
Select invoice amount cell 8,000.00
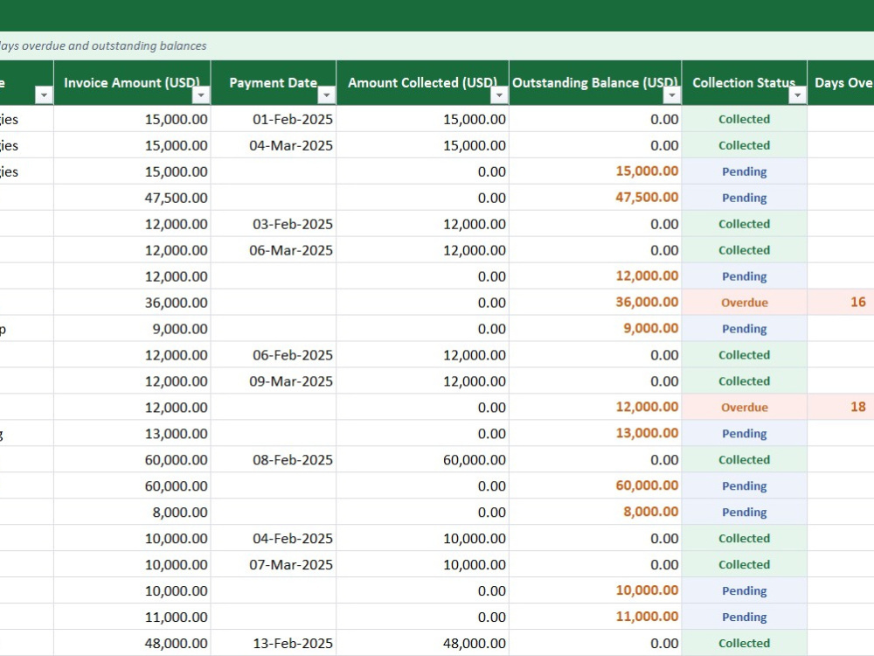pos(132,513)
